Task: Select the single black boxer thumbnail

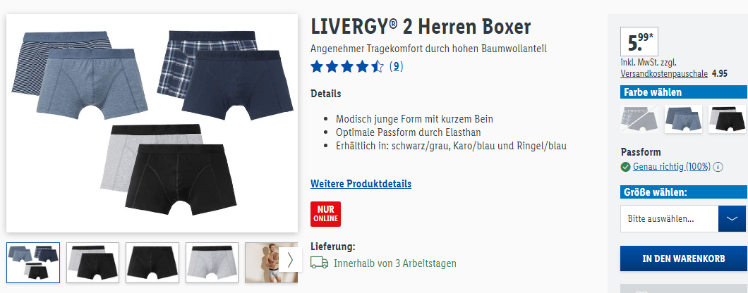Action: pyautogui.click(x=152, y=263)
